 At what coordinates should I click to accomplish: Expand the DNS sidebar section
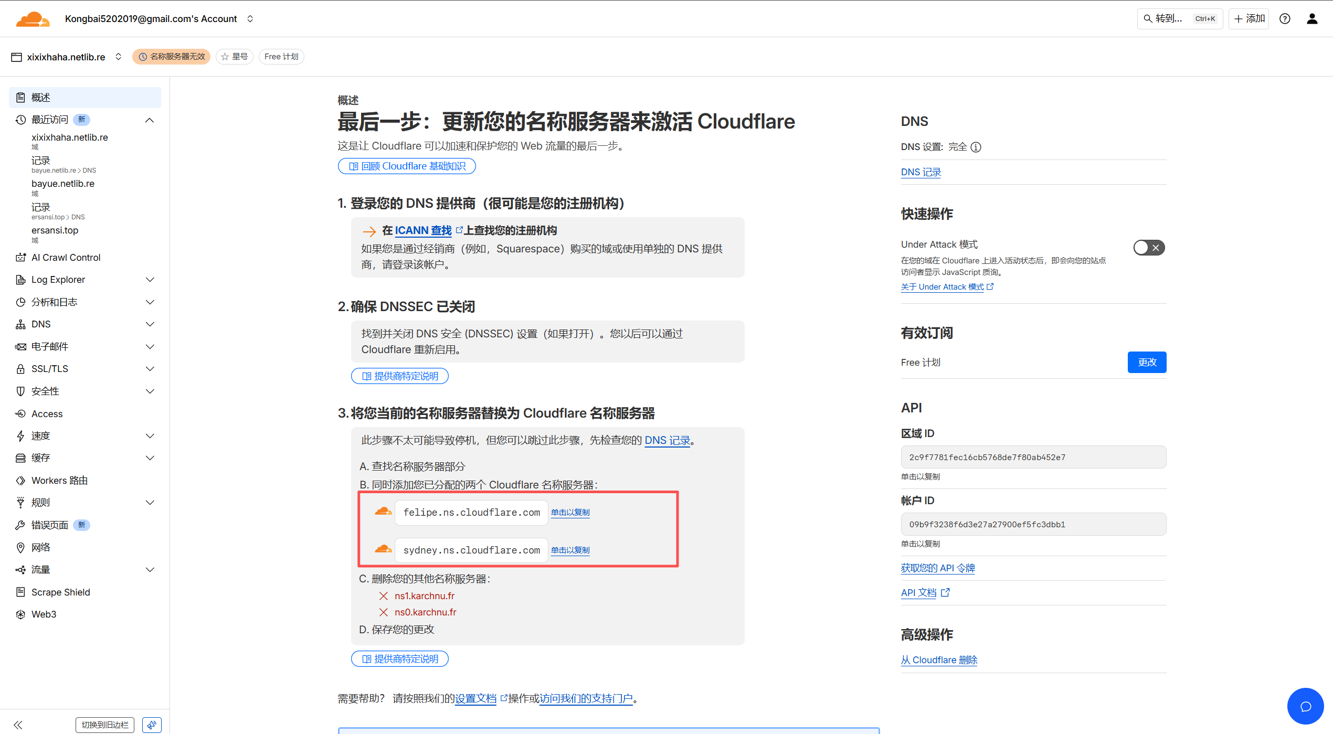150,324
